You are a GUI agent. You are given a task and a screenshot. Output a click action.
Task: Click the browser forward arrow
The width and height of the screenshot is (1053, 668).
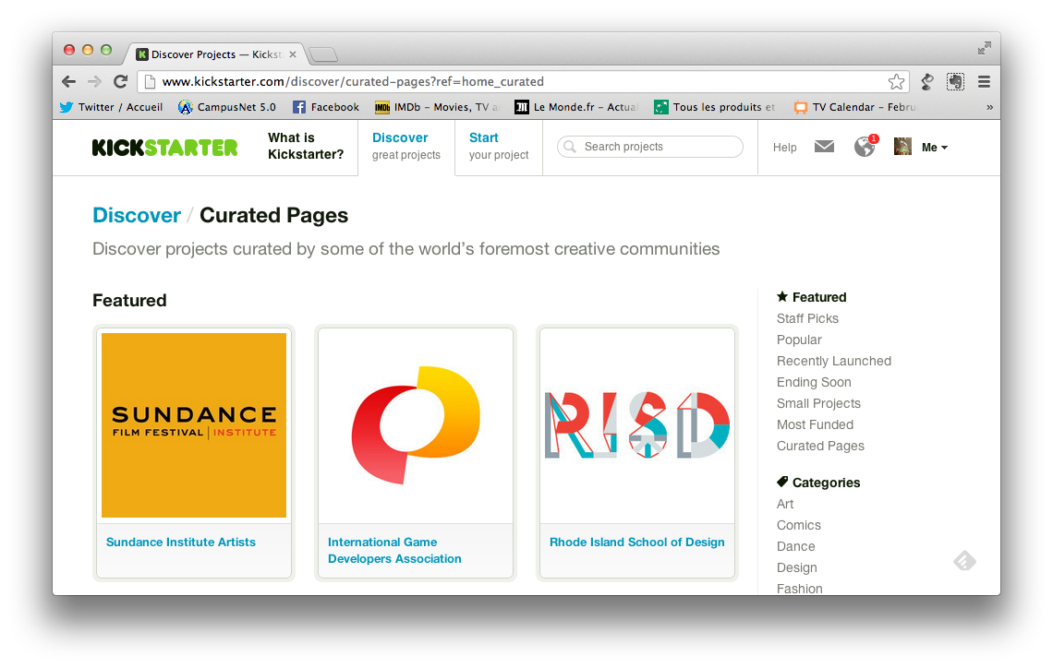(95, 82)
